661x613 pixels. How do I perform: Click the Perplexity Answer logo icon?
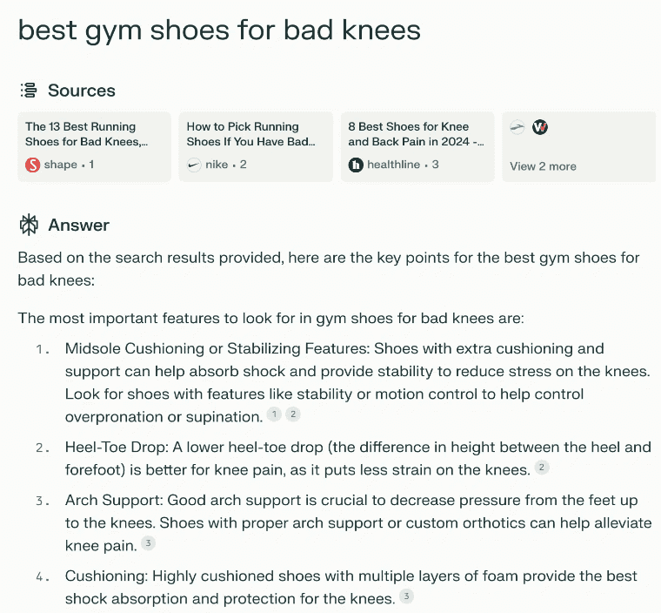pyautogui.click(x=29, y=225)
